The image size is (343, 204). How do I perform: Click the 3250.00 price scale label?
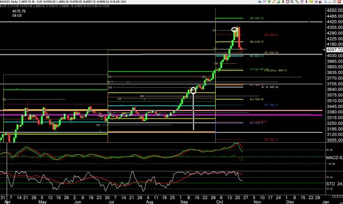coord(335,123)
